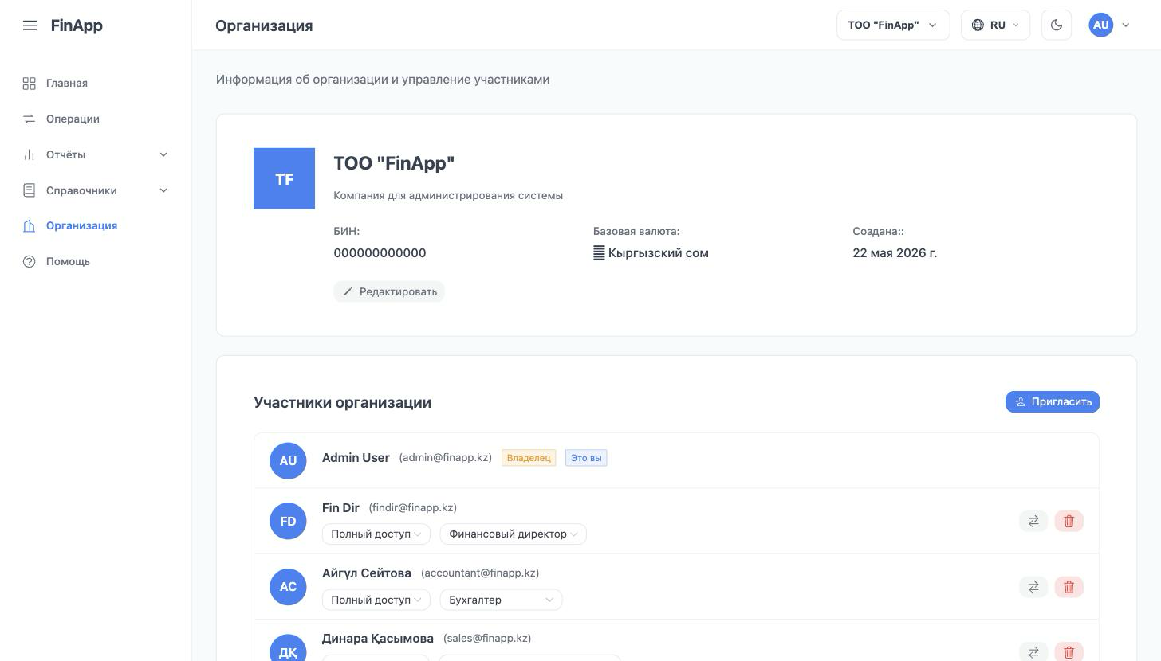Click the transfer icon in Айгүл Сейтова row
Viewport: 1161px width, 661px height.
point(1033,587)
